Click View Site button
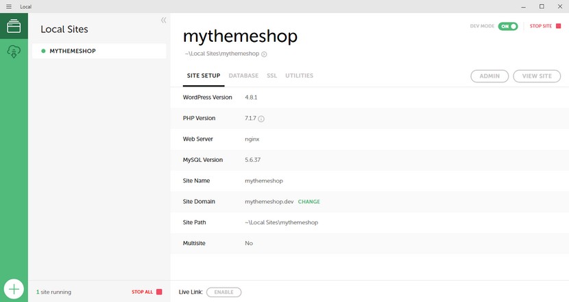The image size is (569, 302). point(537,76)
